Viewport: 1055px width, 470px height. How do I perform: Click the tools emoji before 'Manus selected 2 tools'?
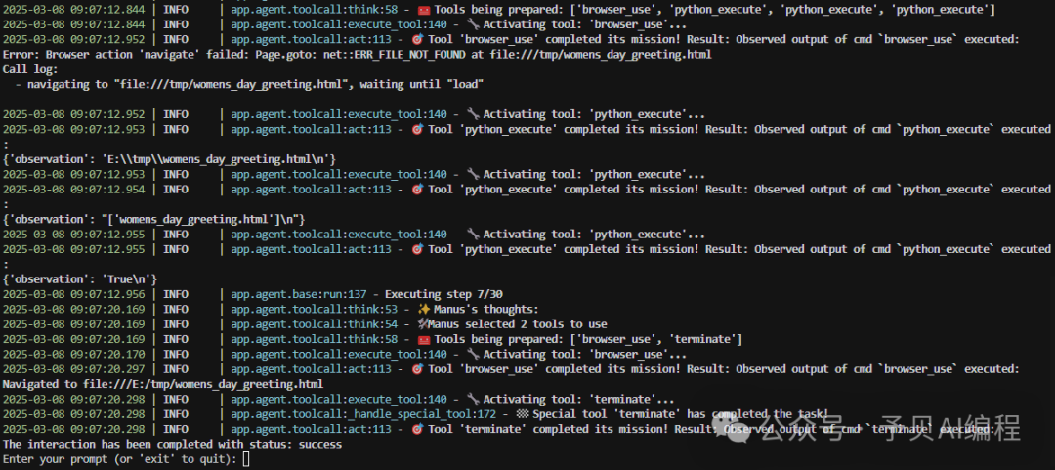point(423,324)
